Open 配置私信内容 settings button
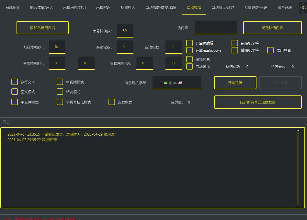Screen dimensions: 307x220 [x=272, y=28]
